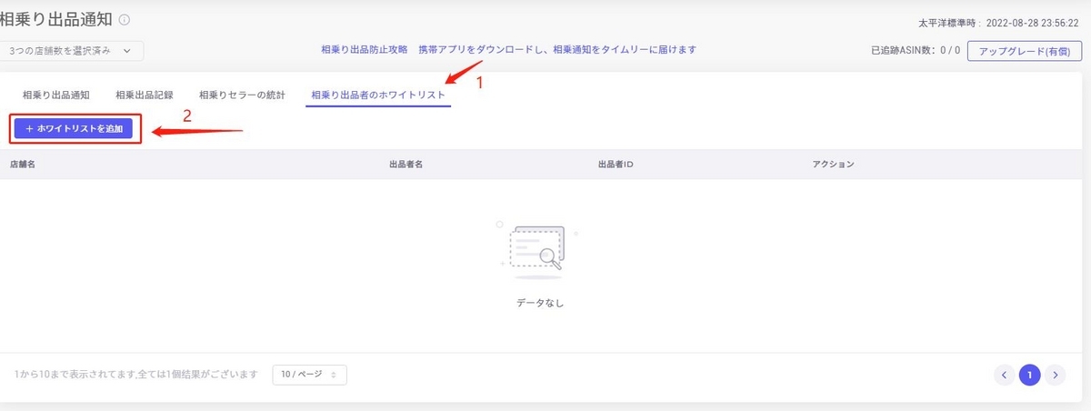Viewport: 1091px width, 411px height.
Task: Switch to the 相乗り出品通知 tab
Action: [x=55, y=95]
